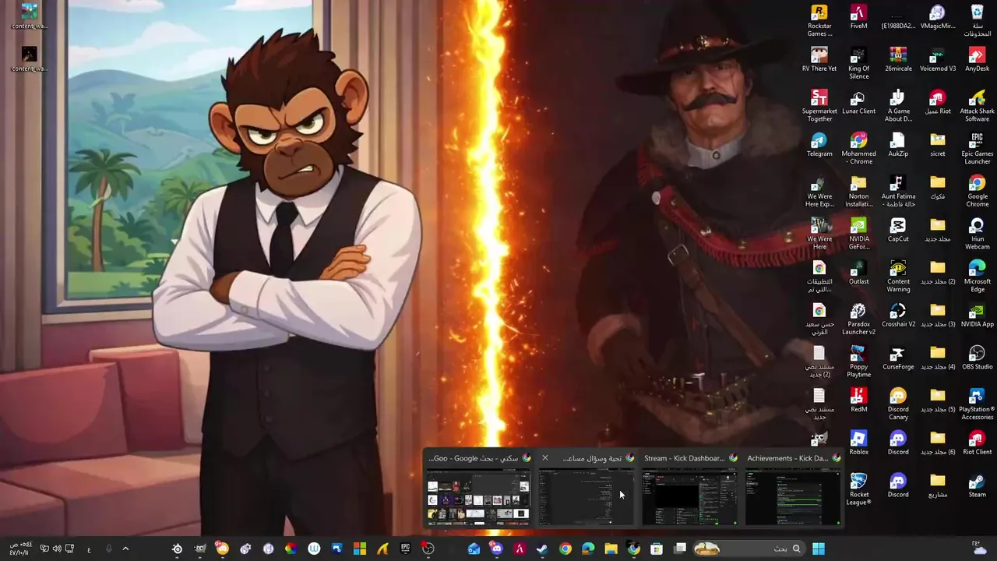Launch A Game About D... desktop shortcut
997x561 pixels.
click(x=898, y=106)
